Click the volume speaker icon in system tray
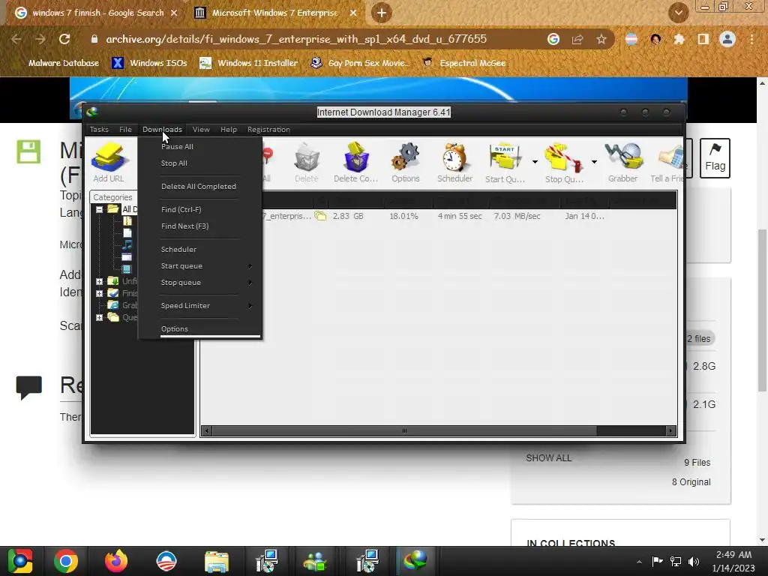 (694, 561)
